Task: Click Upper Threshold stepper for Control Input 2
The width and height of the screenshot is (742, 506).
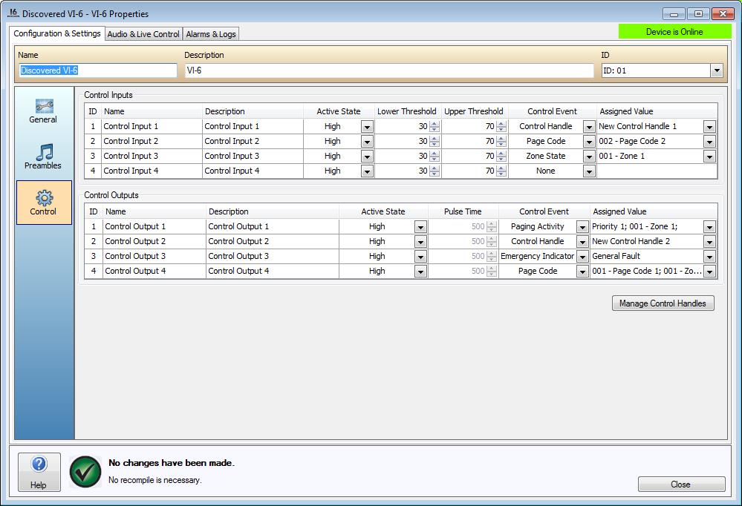Action: pyautogui.click(x=501, y=142)
